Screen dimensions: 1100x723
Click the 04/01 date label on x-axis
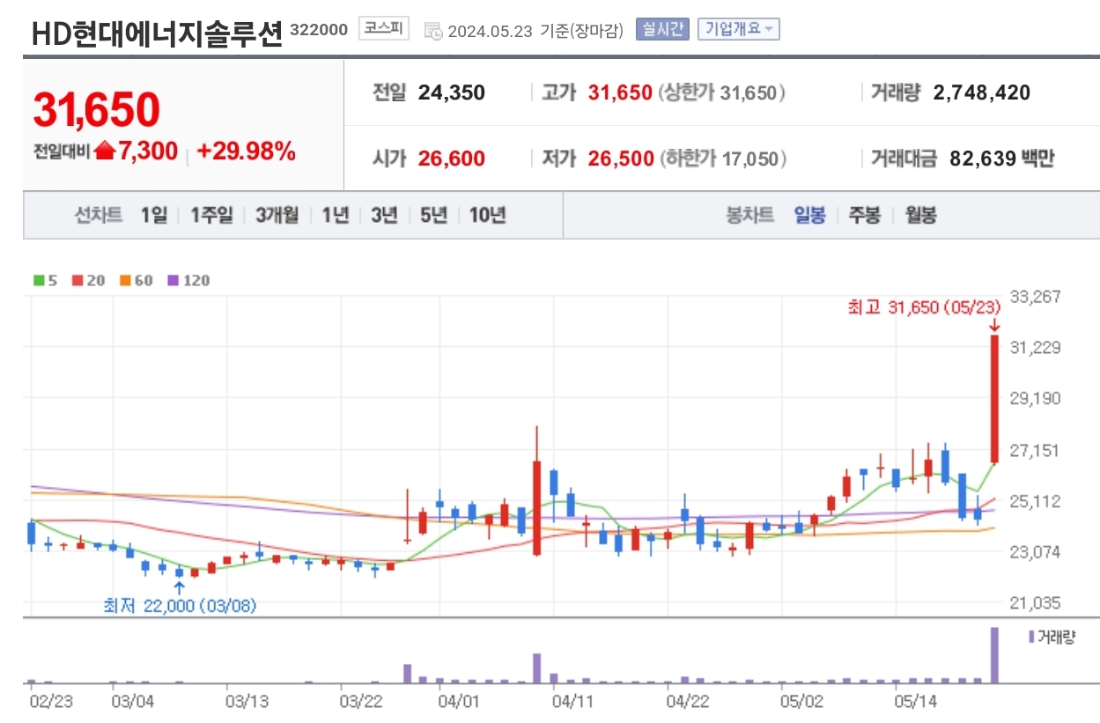click(458, 702)
